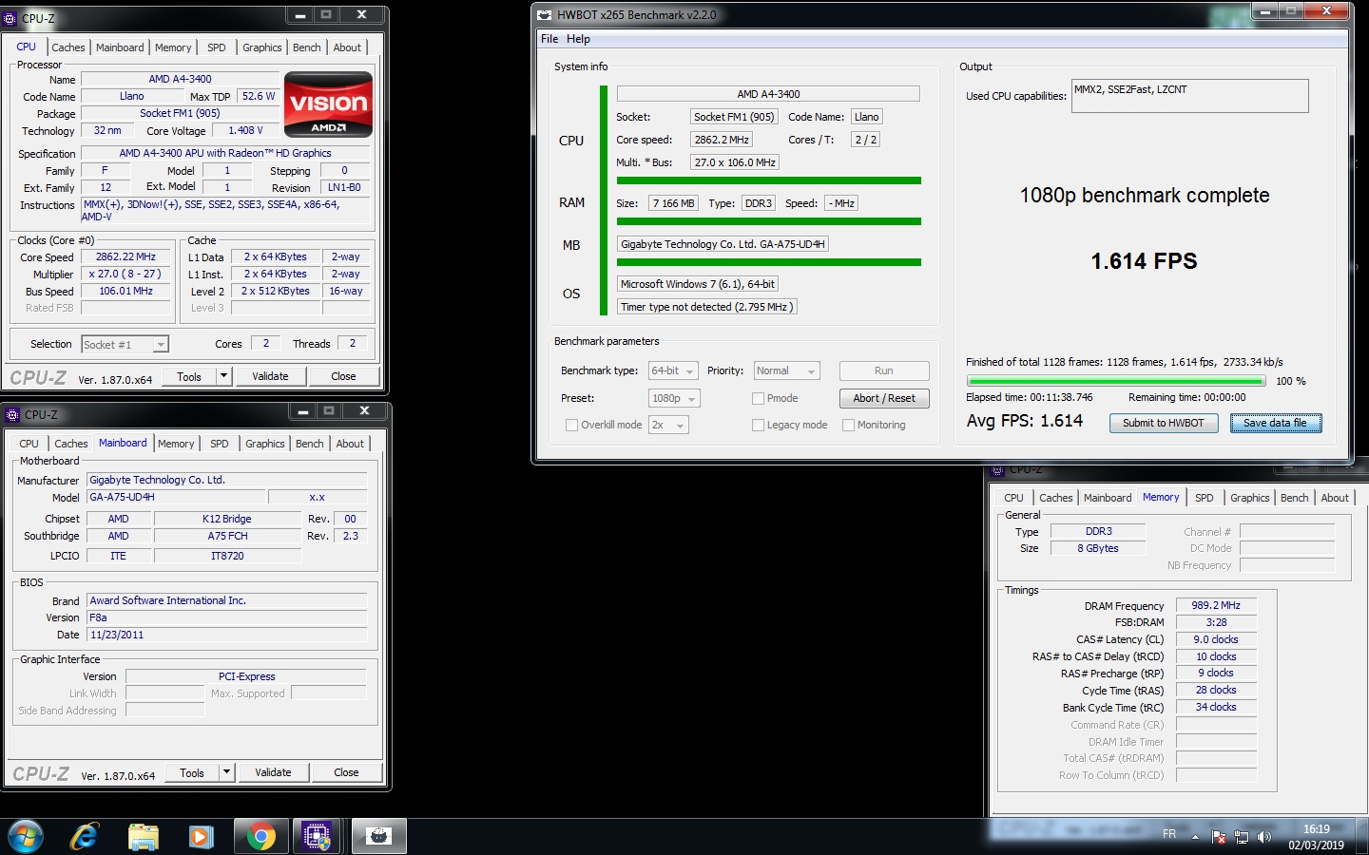Image resolution: width=1369 pixels, height=855 pixels.
Task: Enable Legacy mode checkbox
Action: 758,425
